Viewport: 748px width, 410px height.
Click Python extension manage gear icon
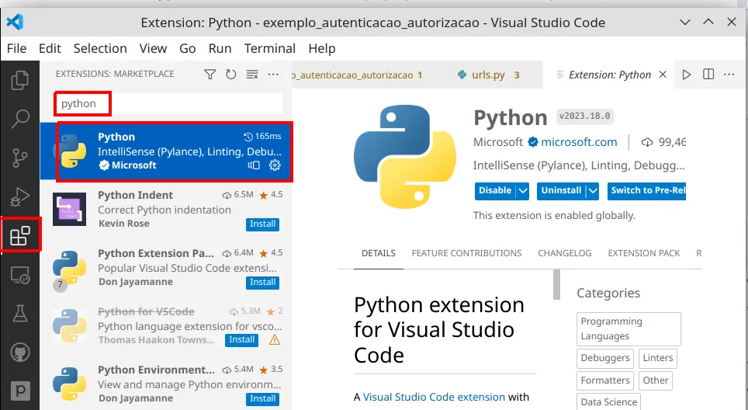click(x=275, y=165)
